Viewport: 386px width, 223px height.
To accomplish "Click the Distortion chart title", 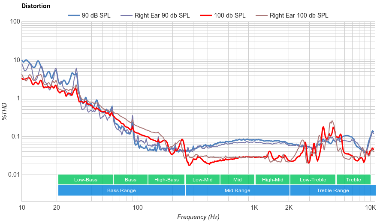I will click(36, 6).
